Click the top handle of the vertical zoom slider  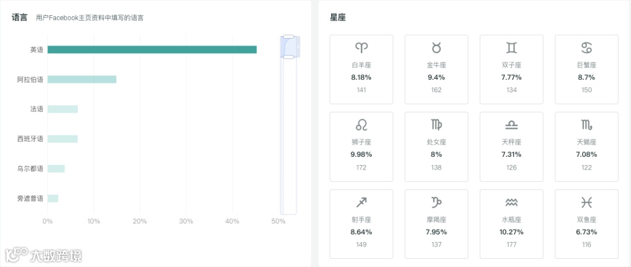point(289,37)
